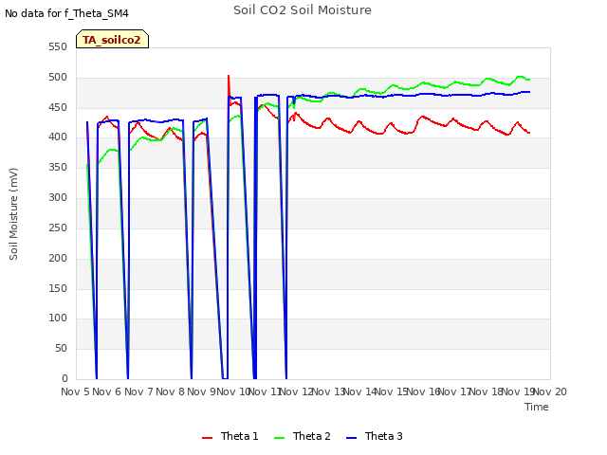Click the 100 y-axis tick label
This screenshot has width=607, height=455.
(x=58, y=318)
